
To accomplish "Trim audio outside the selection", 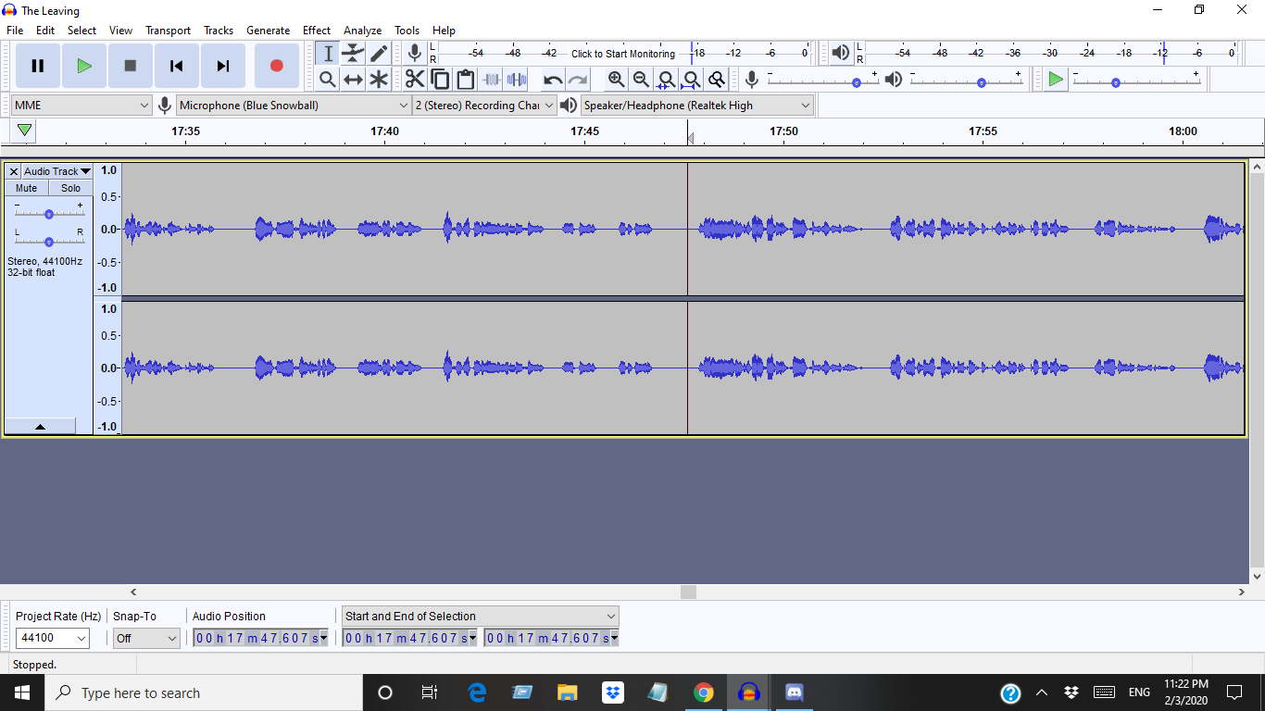I will pos(491,80).
